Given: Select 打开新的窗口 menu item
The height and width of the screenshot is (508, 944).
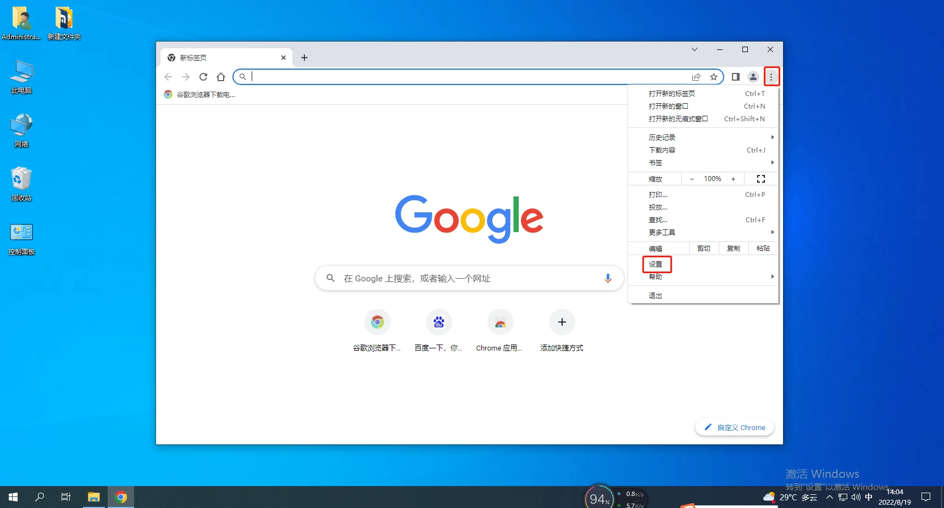Looking at the screenshot, I should [x=703, y=106].
